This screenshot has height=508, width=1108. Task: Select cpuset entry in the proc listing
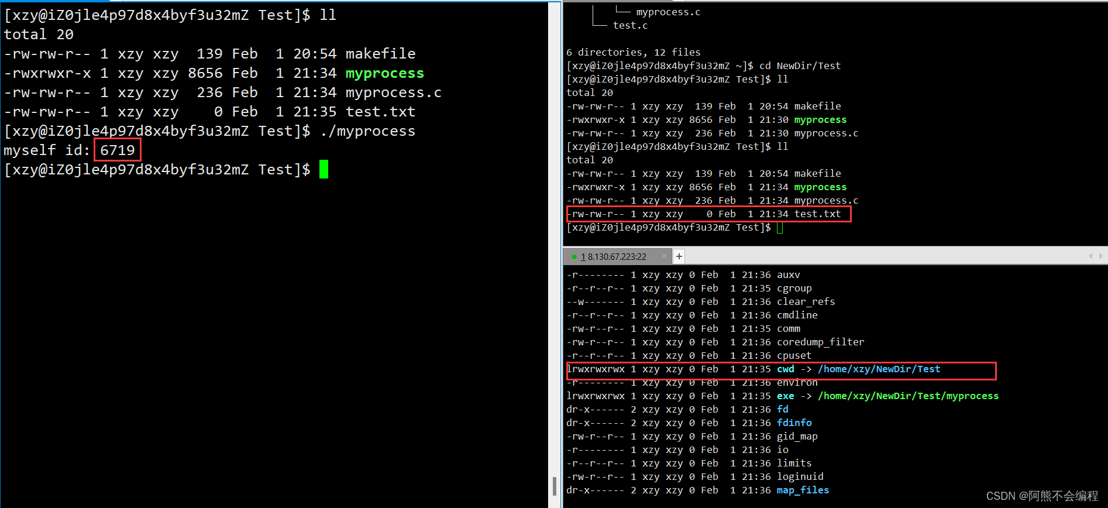coord(794,355)
